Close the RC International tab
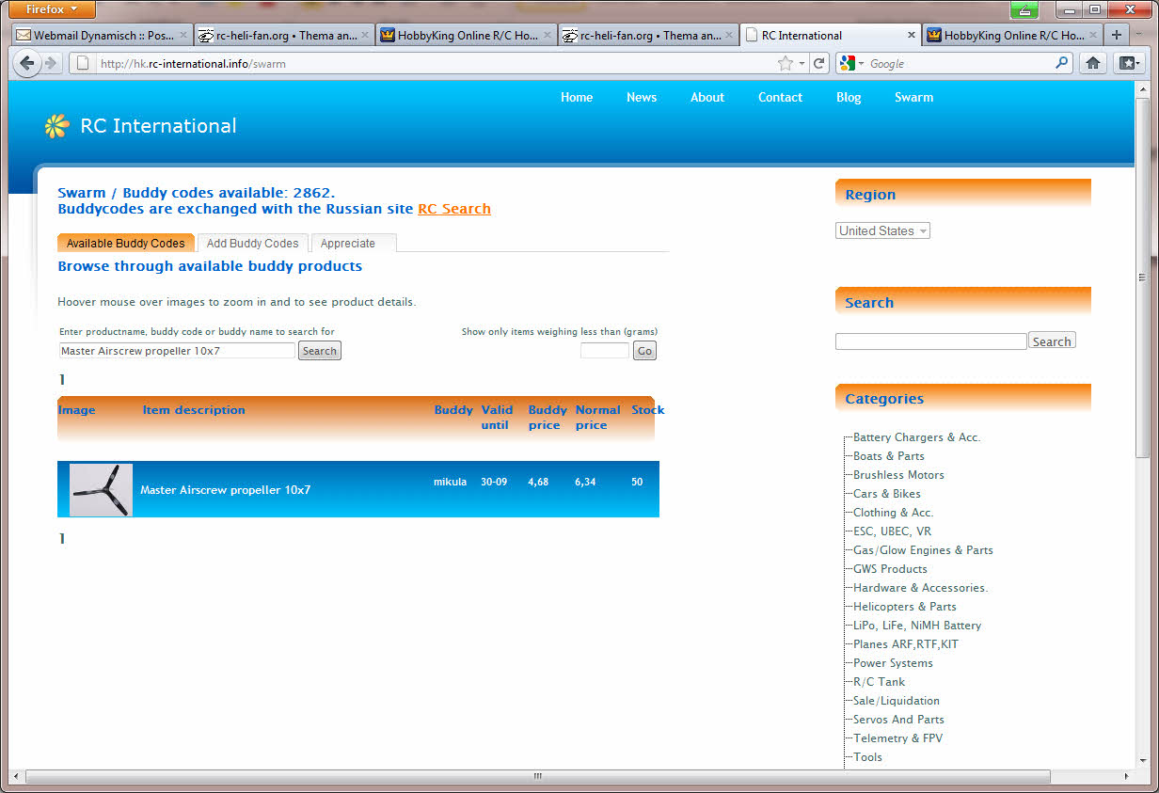Screen dimensions: 1159x793 coord(912,35)
